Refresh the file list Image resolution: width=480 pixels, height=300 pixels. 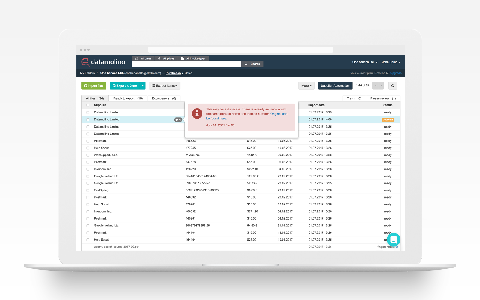click(x=393, y=86)
